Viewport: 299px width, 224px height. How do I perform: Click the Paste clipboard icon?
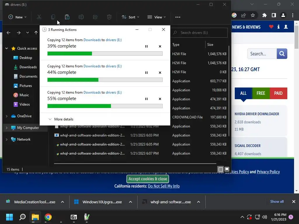tap(67, 17)
